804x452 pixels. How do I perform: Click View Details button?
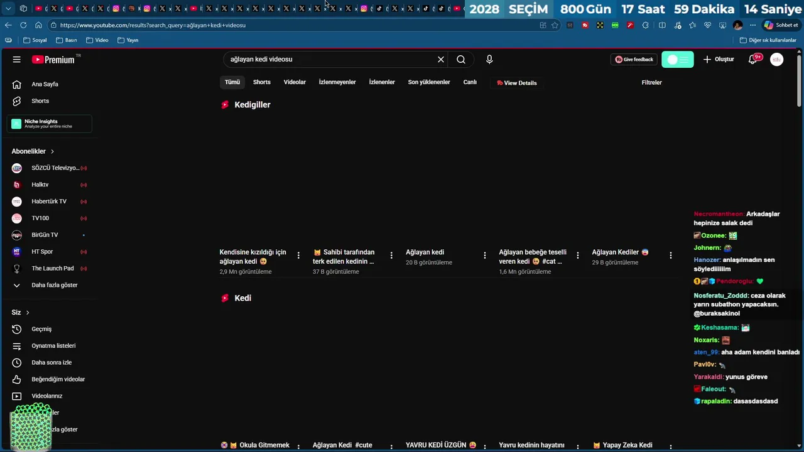point(516,83)
